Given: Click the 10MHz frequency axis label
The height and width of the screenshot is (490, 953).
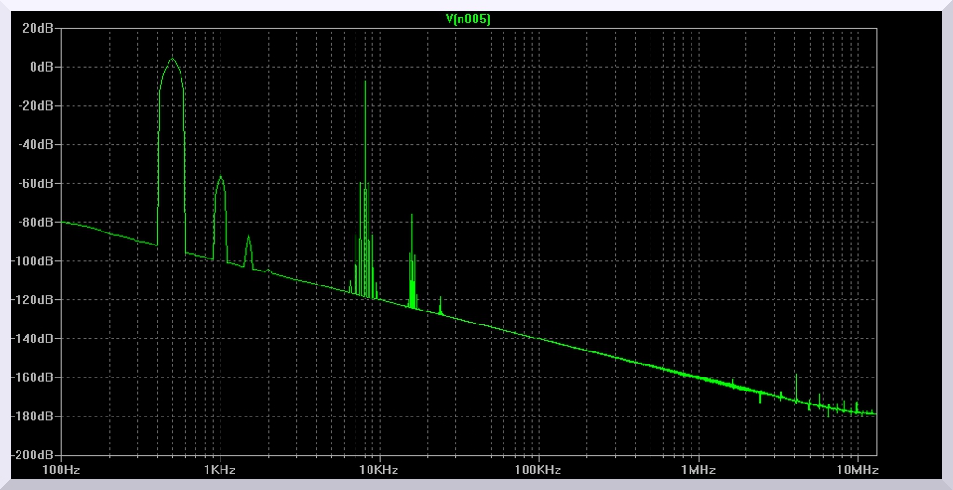Looking at the screenshot, I should (x=857, y=470).
